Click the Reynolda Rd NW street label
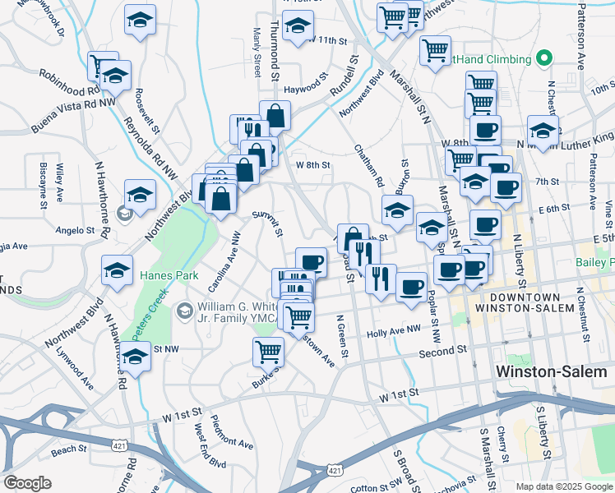The image size is (615, 493). tap(150, 148)
